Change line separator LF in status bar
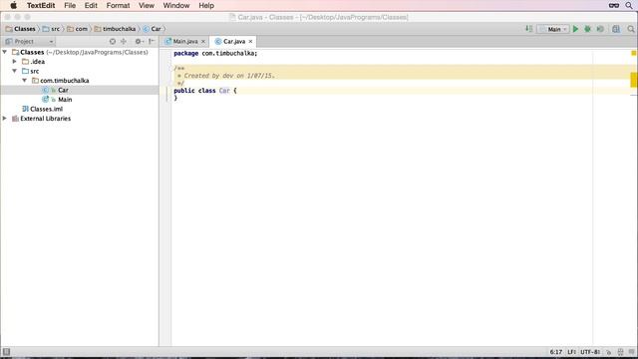Screen dimensions: 638x359 (571, 352)
